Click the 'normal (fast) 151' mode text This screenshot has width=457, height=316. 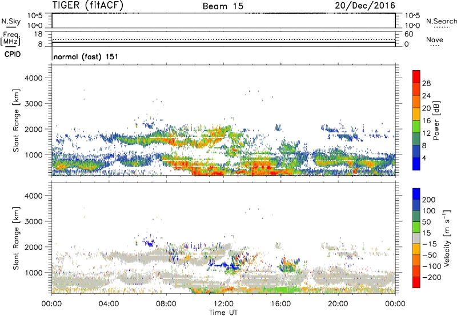[86, 56]
